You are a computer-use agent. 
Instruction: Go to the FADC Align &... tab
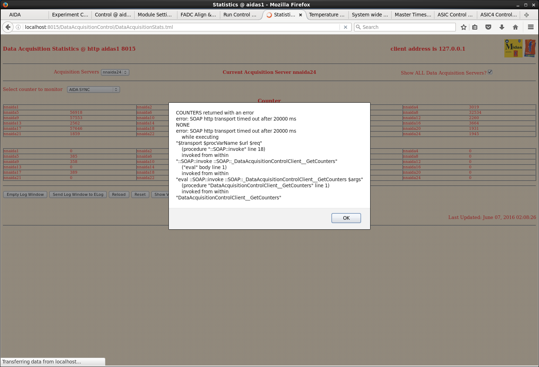(198, 15)
